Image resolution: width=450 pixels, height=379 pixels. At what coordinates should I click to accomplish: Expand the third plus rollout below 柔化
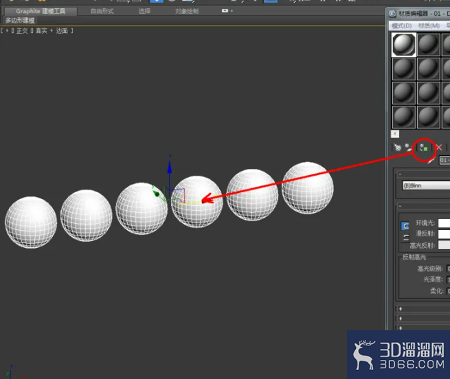click(401, 328)
